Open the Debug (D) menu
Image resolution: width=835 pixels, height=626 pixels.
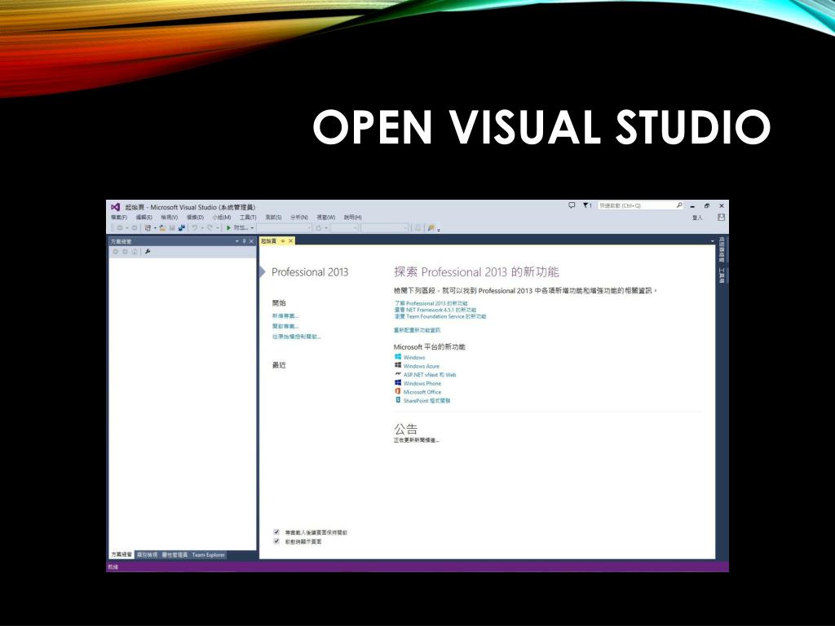195,217
